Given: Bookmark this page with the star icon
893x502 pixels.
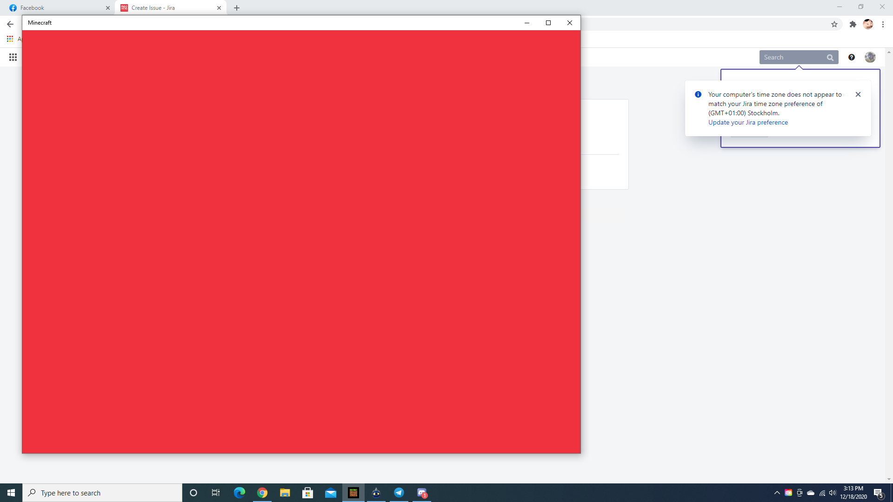Looking at the screenshot, I should click(x=834, y=24).
